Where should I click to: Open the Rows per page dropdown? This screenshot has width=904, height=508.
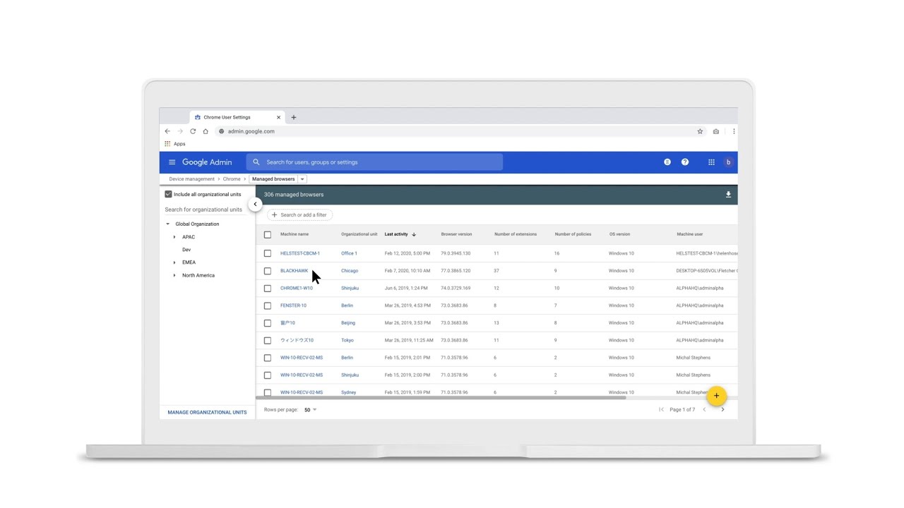(x=309, y=409)
